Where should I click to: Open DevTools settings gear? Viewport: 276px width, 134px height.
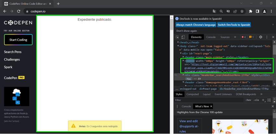[x=260, y=37]
